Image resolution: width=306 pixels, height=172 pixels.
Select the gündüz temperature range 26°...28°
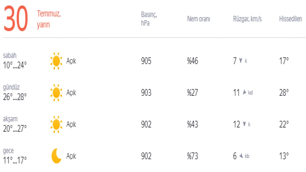[x=15, y=97]
